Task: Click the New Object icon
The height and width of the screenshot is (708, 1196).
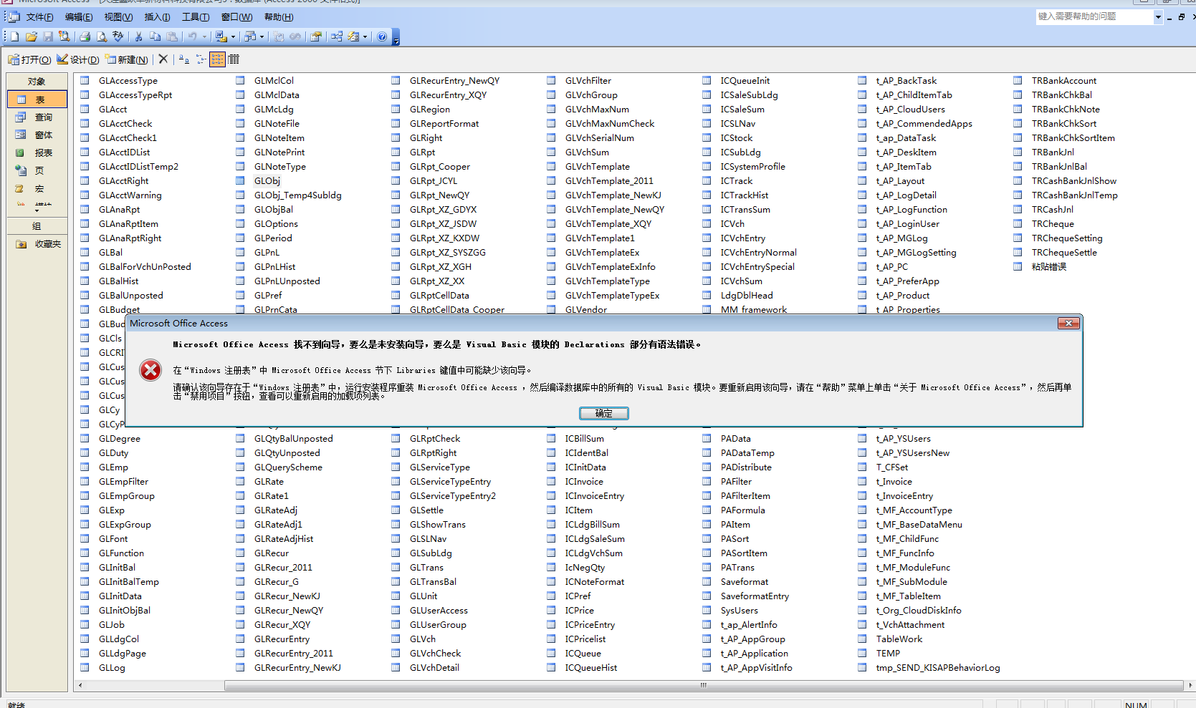Action: pos(354,37)
